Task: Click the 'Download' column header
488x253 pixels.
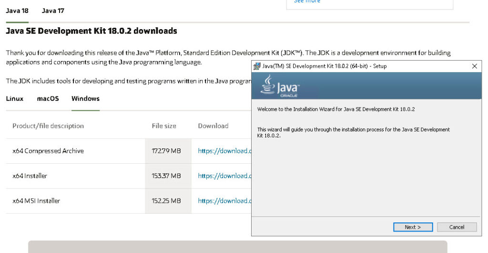Action: click(213, 126)
